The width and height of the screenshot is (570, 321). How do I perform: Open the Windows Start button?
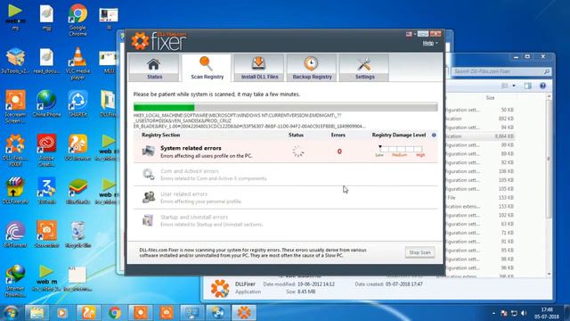pyautogui.click(x=11, y=313)
